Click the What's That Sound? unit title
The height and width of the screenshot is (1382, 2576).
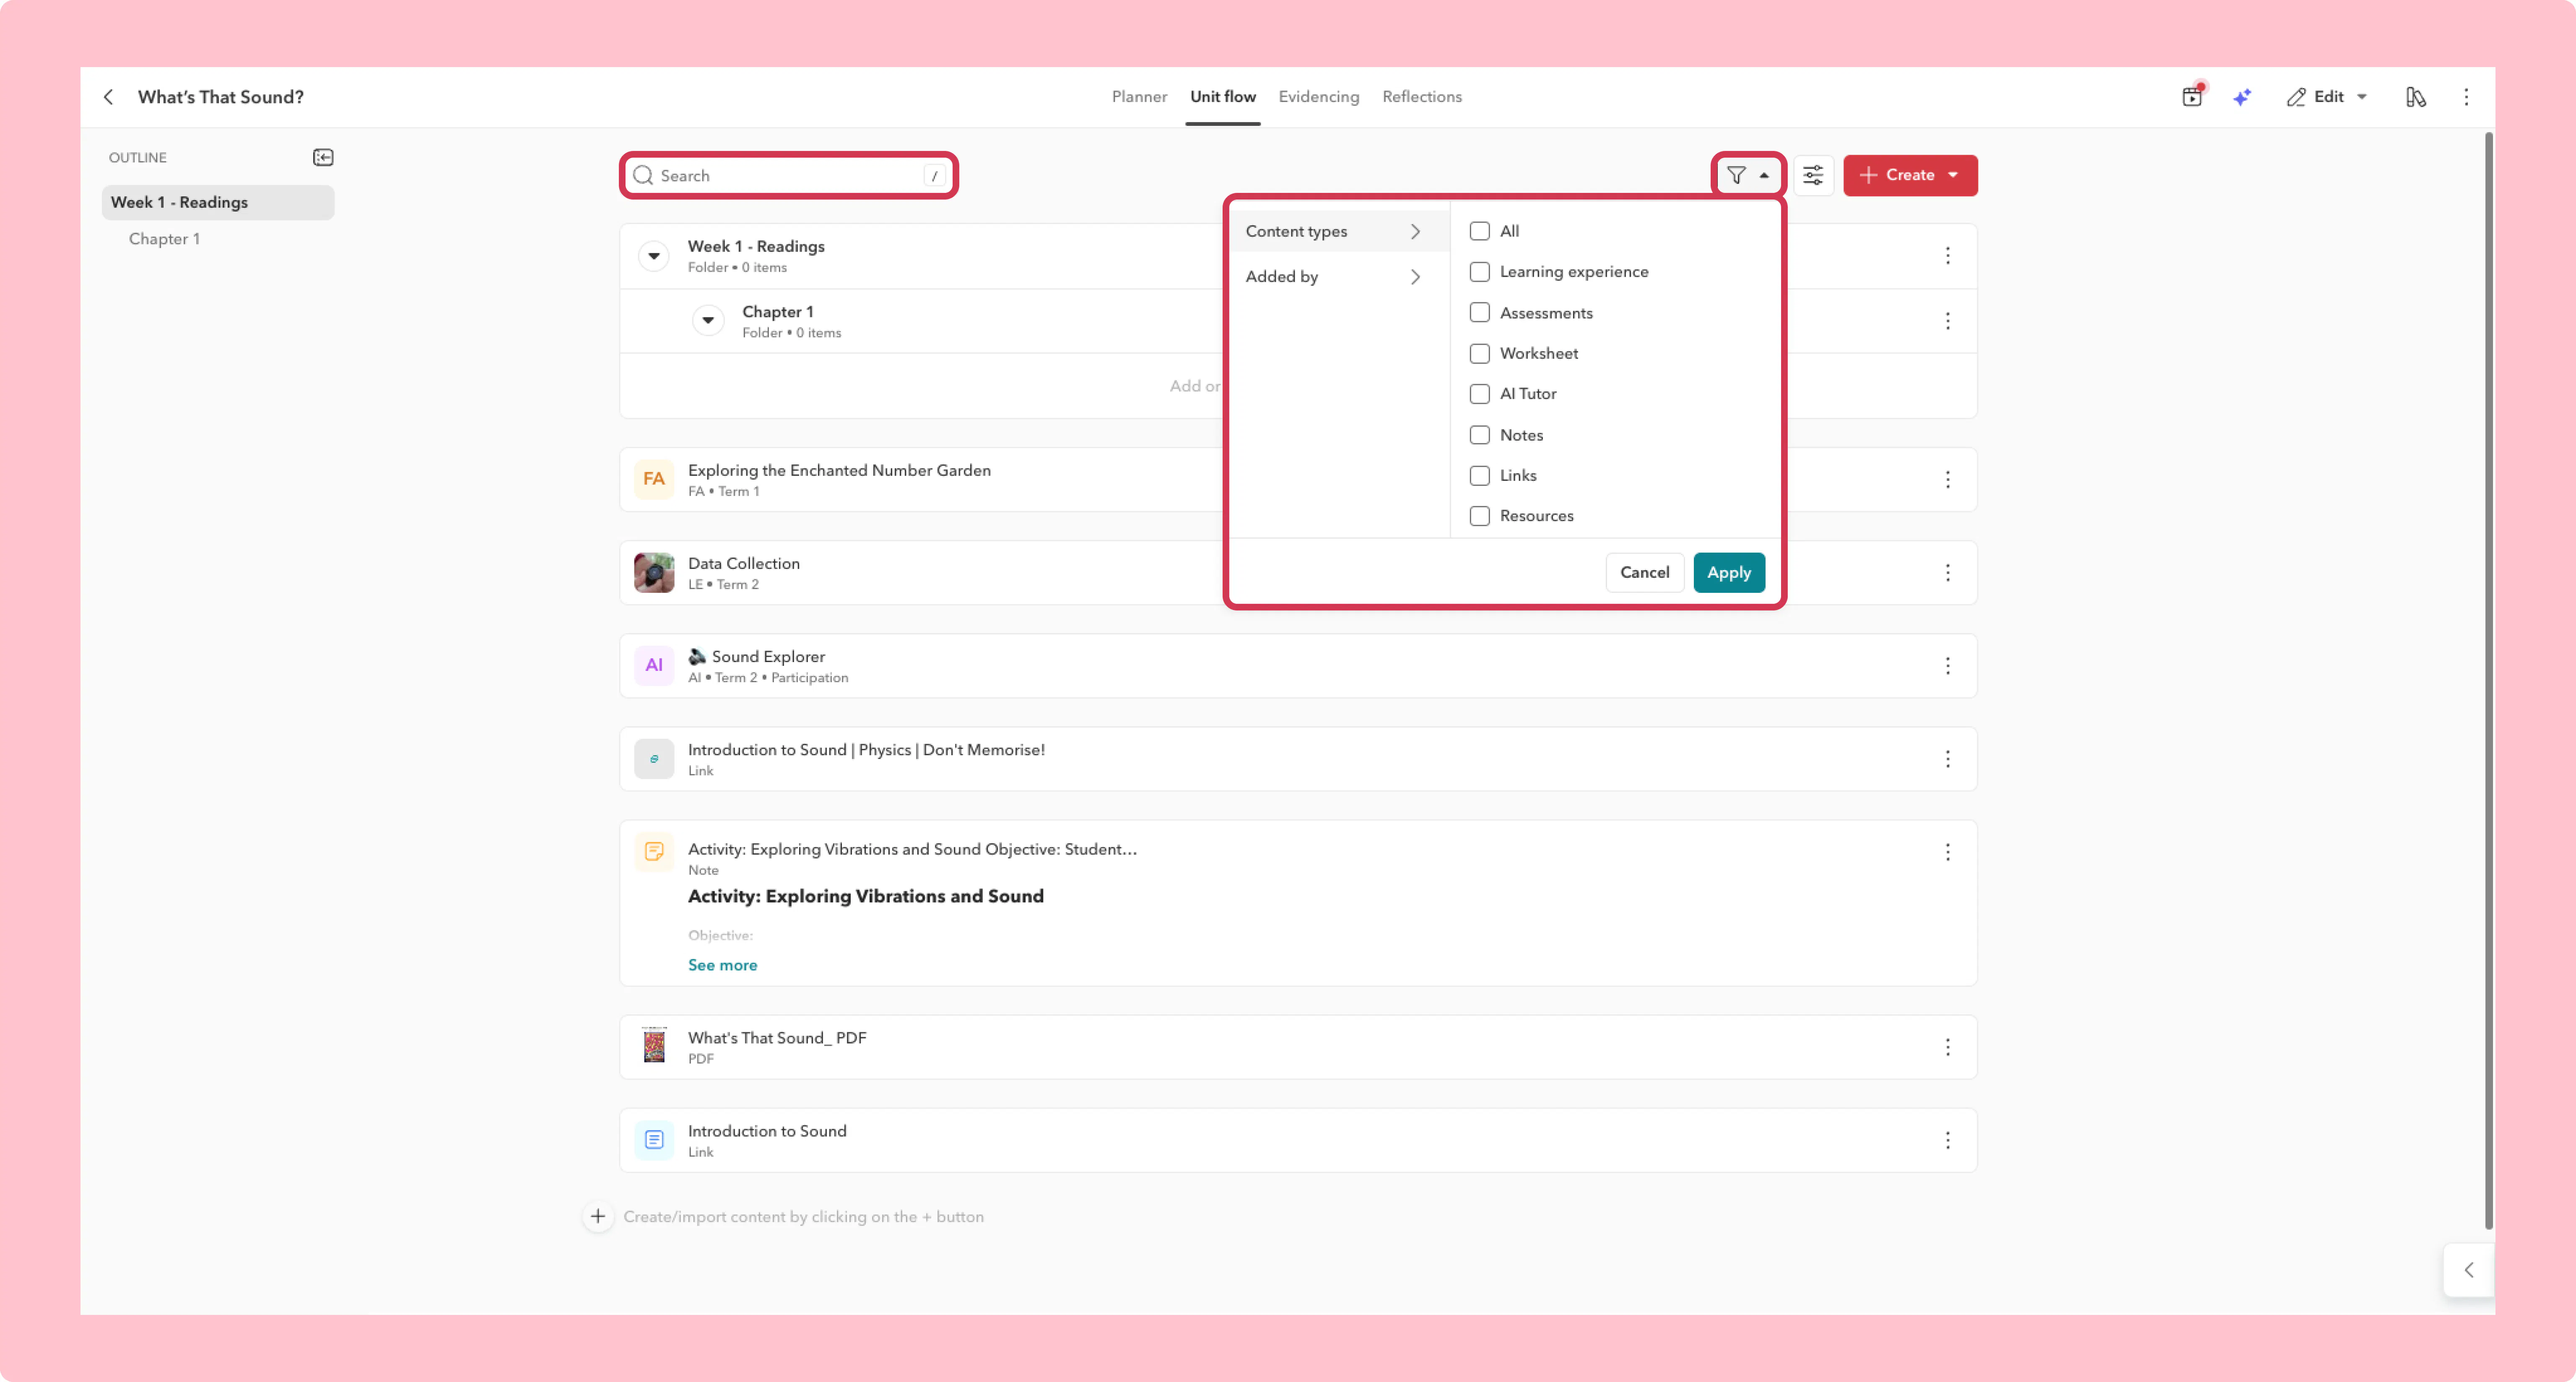click(221, 97)
